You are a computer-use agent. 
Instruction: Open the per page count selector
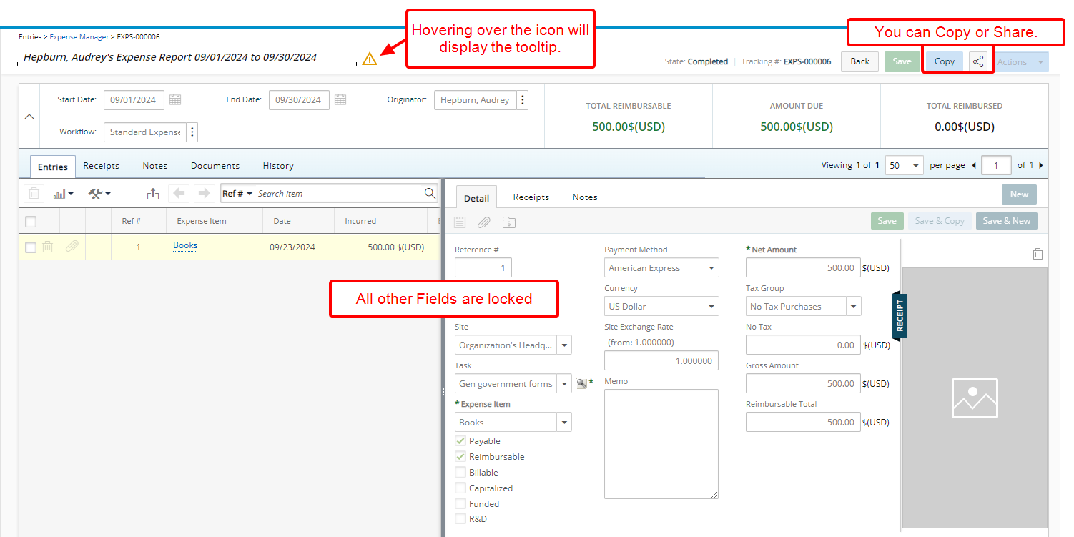(904, 165)
